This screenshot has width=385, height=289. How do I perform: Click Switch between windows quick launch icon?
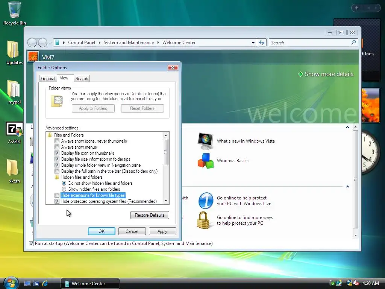pos(36,284)
